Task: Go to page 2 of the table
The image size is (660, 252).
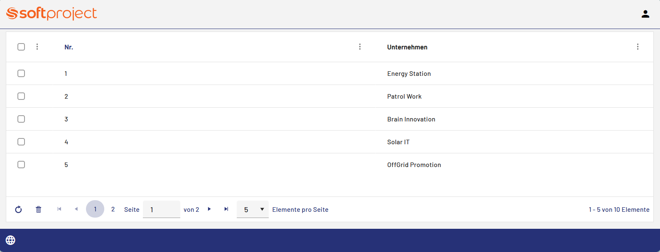Action: tap(113, 209)
